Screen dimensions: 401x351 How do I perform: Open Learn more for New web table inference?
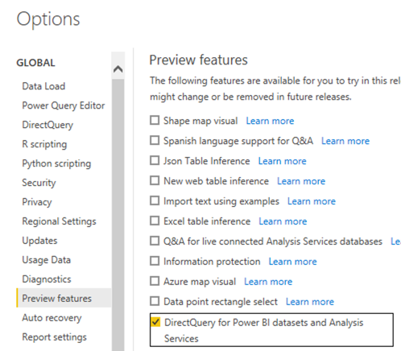301,181
